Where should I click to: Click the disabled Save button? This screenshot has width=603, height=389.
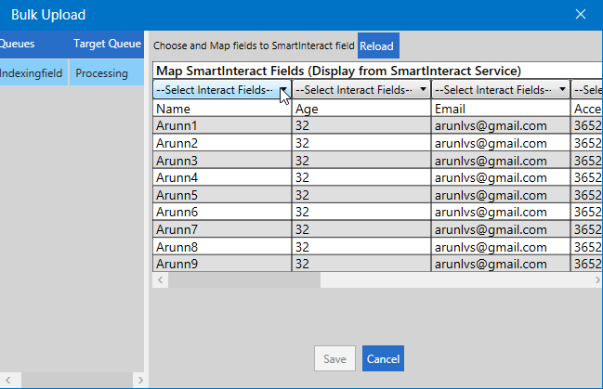tap(335, 359)
